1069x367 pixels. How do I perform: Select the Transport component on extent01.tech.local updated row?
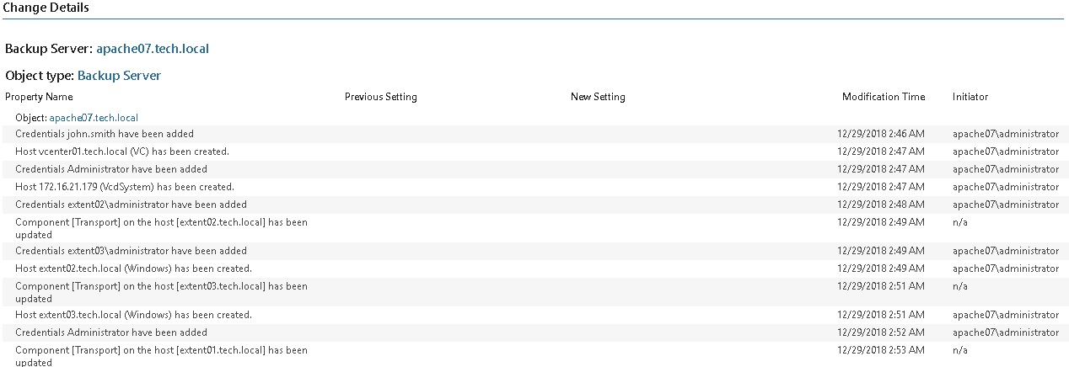tap(534, 355)
